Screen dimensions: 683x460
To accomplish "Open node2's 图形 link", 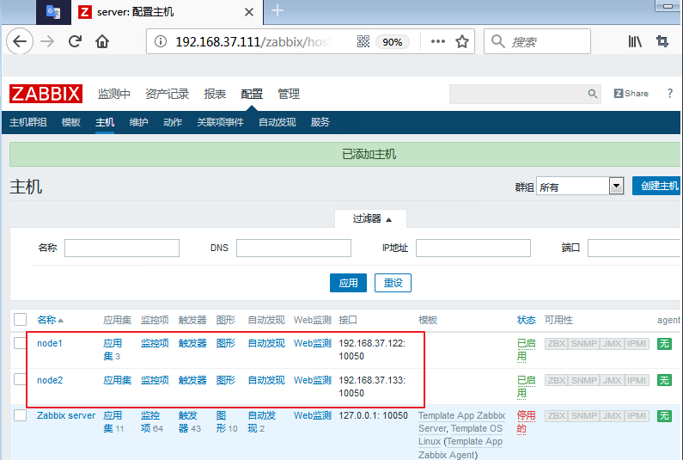I will [226, 380].
